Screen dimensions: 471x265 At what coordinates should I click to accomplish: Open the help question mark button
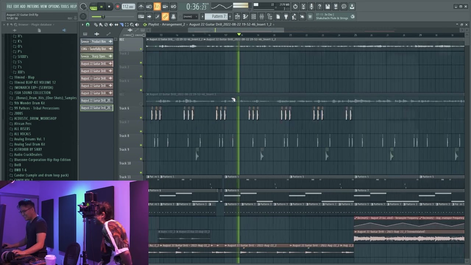coord(319,7)
